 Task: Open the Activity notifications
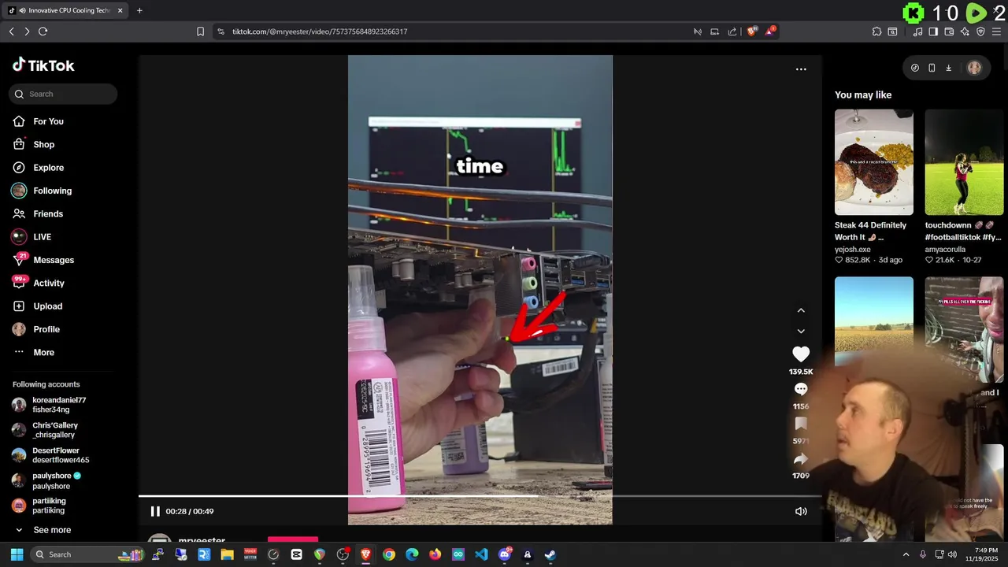click(49, 283)
